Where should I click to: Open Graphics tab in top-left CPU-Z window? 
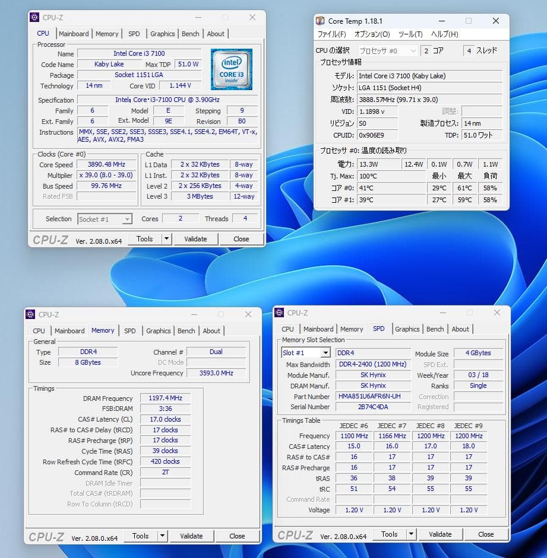[x=163, y=34]
